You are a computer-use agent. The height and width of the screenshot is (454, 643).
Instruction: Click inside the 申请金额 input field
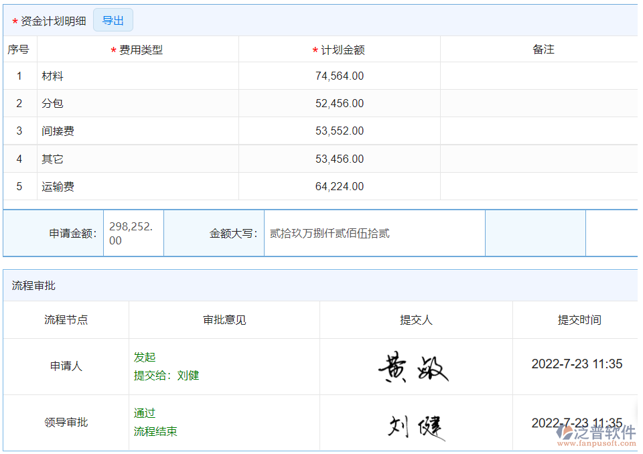pos(133,232)
